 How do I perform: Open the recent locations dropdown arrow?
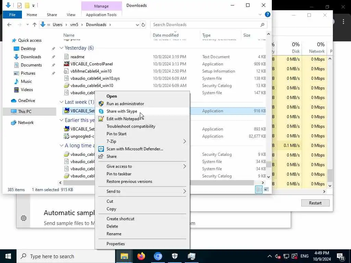(27, 25)
